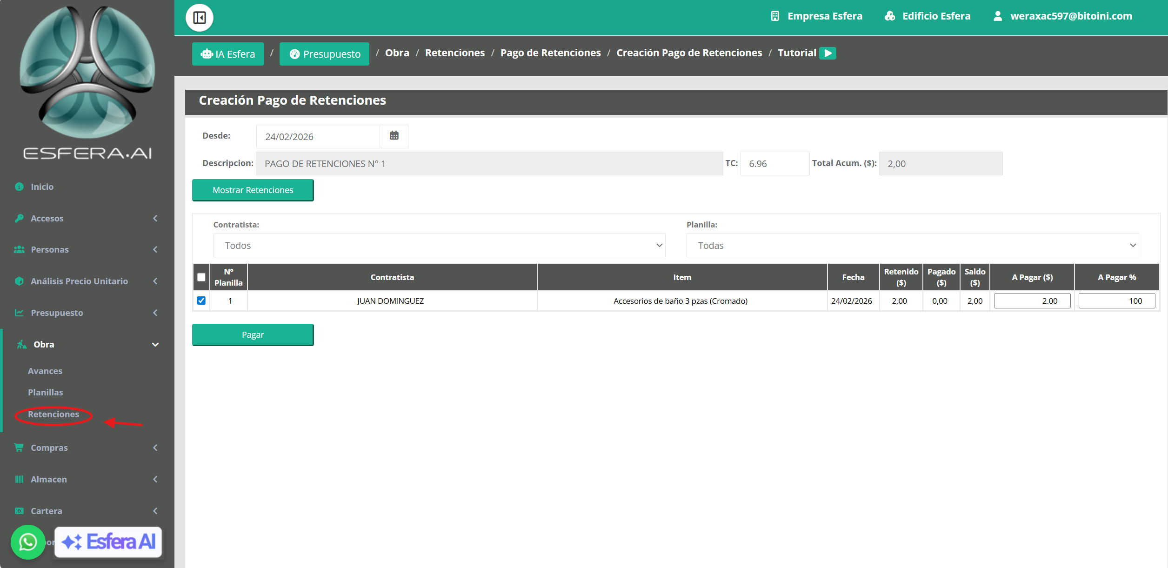Click the Pago de Retenciones breadcrumb link
1168x568 pixels.
(x=551, y=53)
